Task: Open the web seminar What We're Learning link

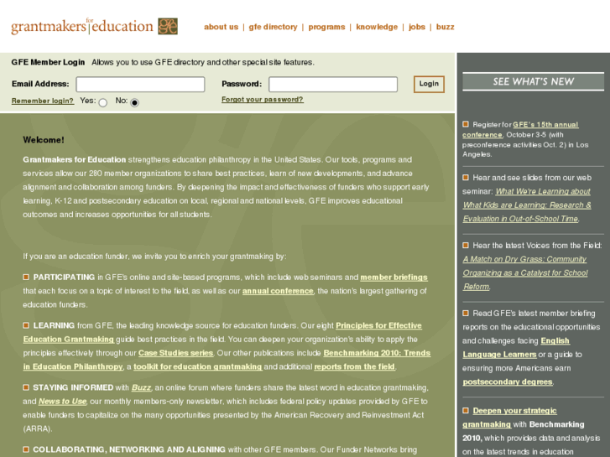Action: (x=527, y=205)
